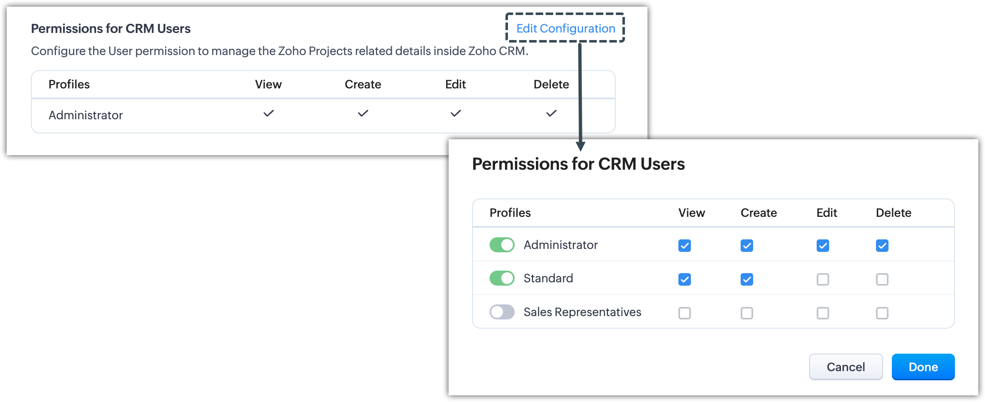Toggle off the Administrator profile switch
The width and height of the screenshot is (985, 402).
tap(502, 245)
